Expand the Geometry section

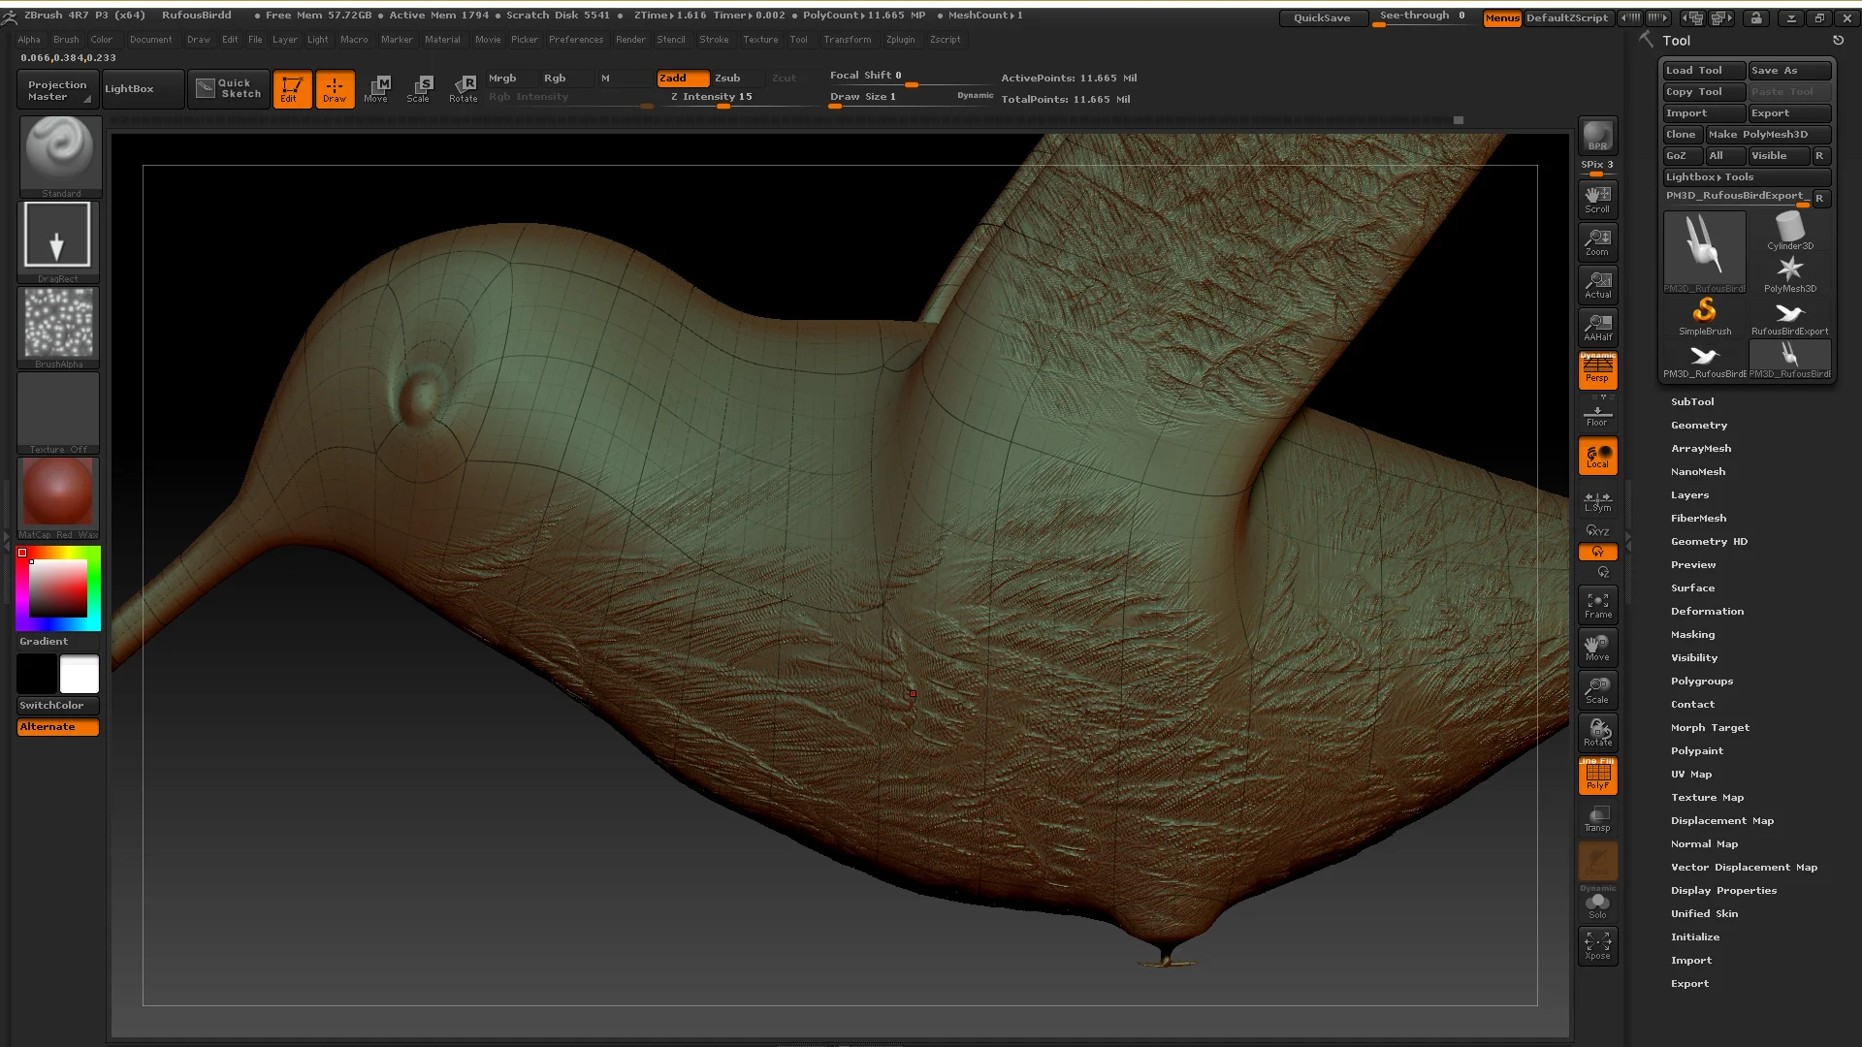coord(1699,425)
